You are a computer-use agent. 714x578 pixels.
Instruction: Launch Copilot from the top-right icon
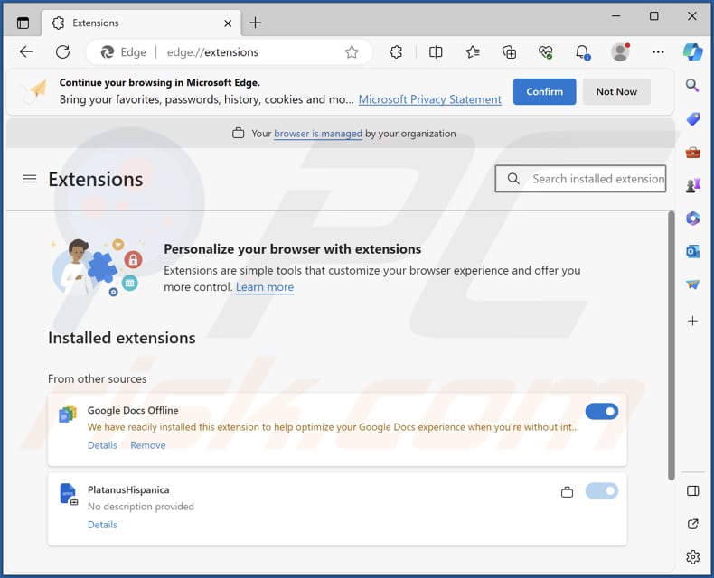tap(692, 51)
